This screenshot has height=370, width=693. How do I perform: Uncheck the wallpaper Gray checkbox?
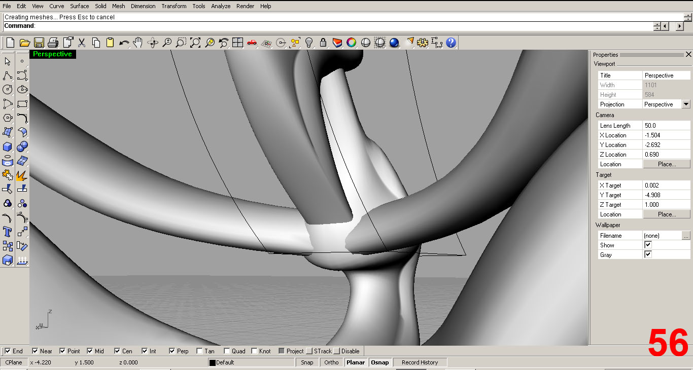[x=648, y=254]
